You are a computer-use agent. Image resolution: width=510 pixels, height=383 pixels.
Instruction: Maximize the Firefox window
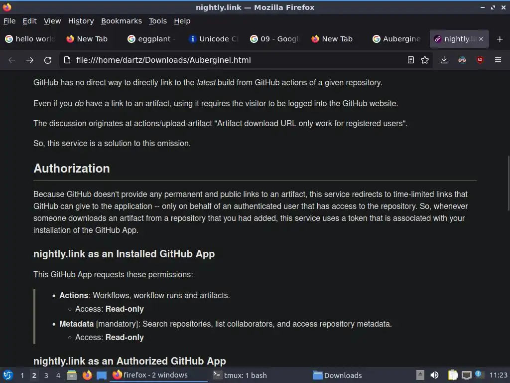493,7
